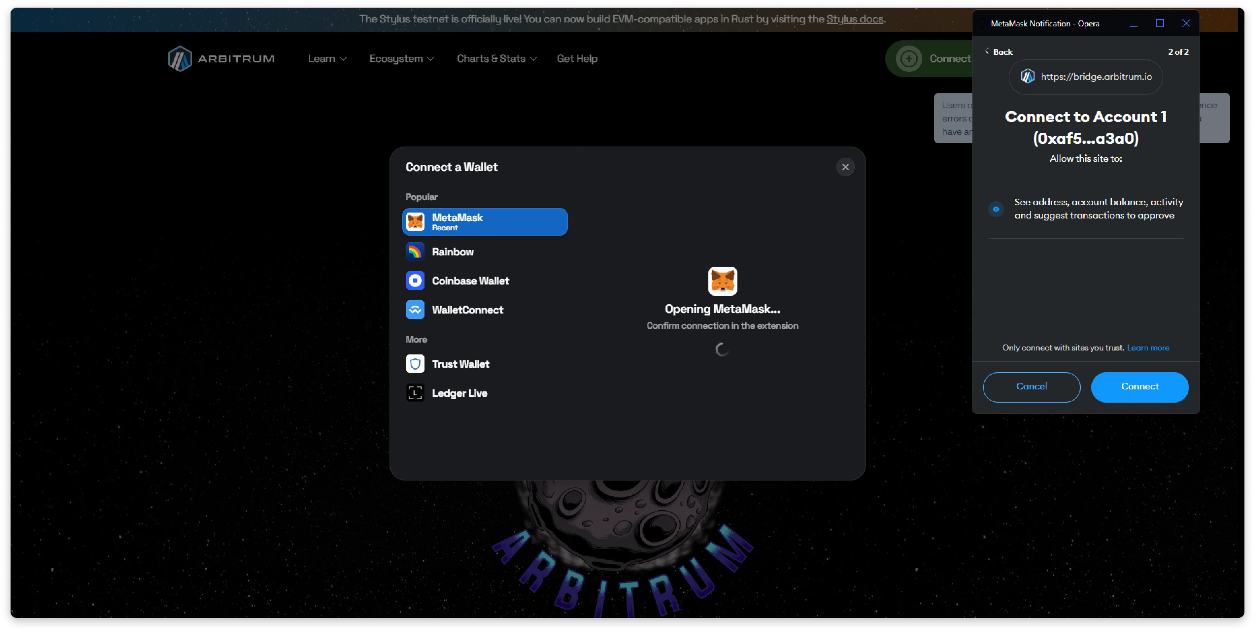Select the Rainbow wallet icon
The width and height of the screenshot is (1255, 631).
pyautogui.click(x=415, y=252)
